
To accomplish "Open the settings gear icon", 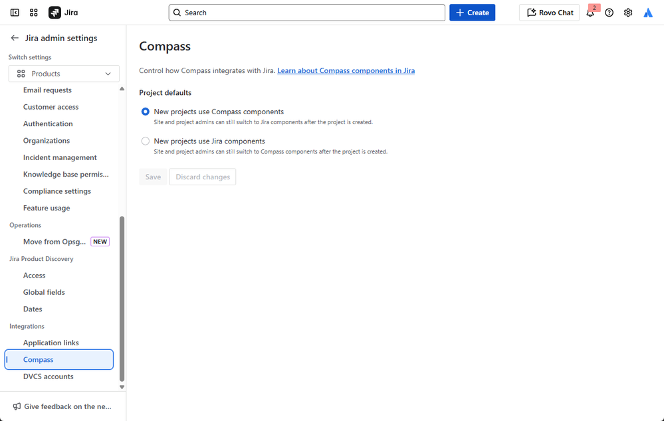I will pyautogui.click(x=628, y=13).
